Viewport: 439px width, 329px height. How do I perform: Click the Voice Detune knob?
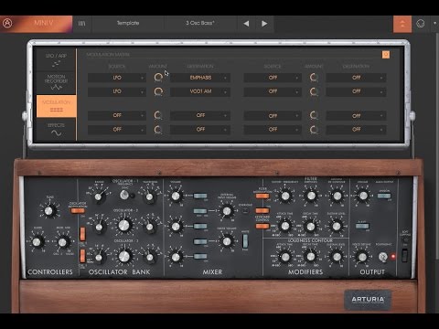pos(362,257)
